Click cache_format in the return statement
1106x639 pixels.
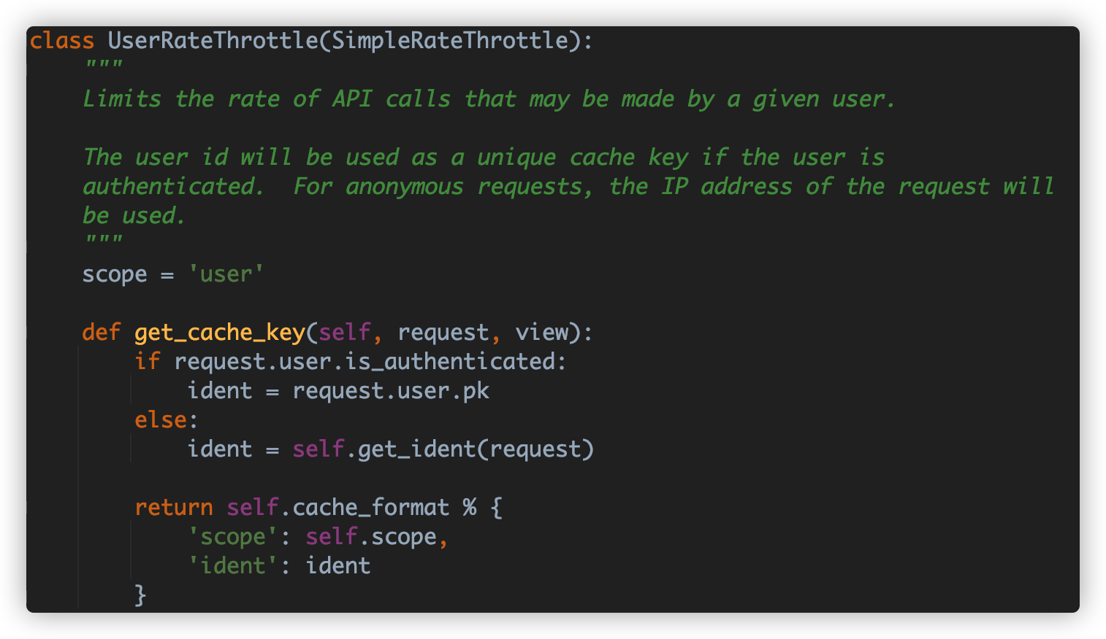coord(370,508)
